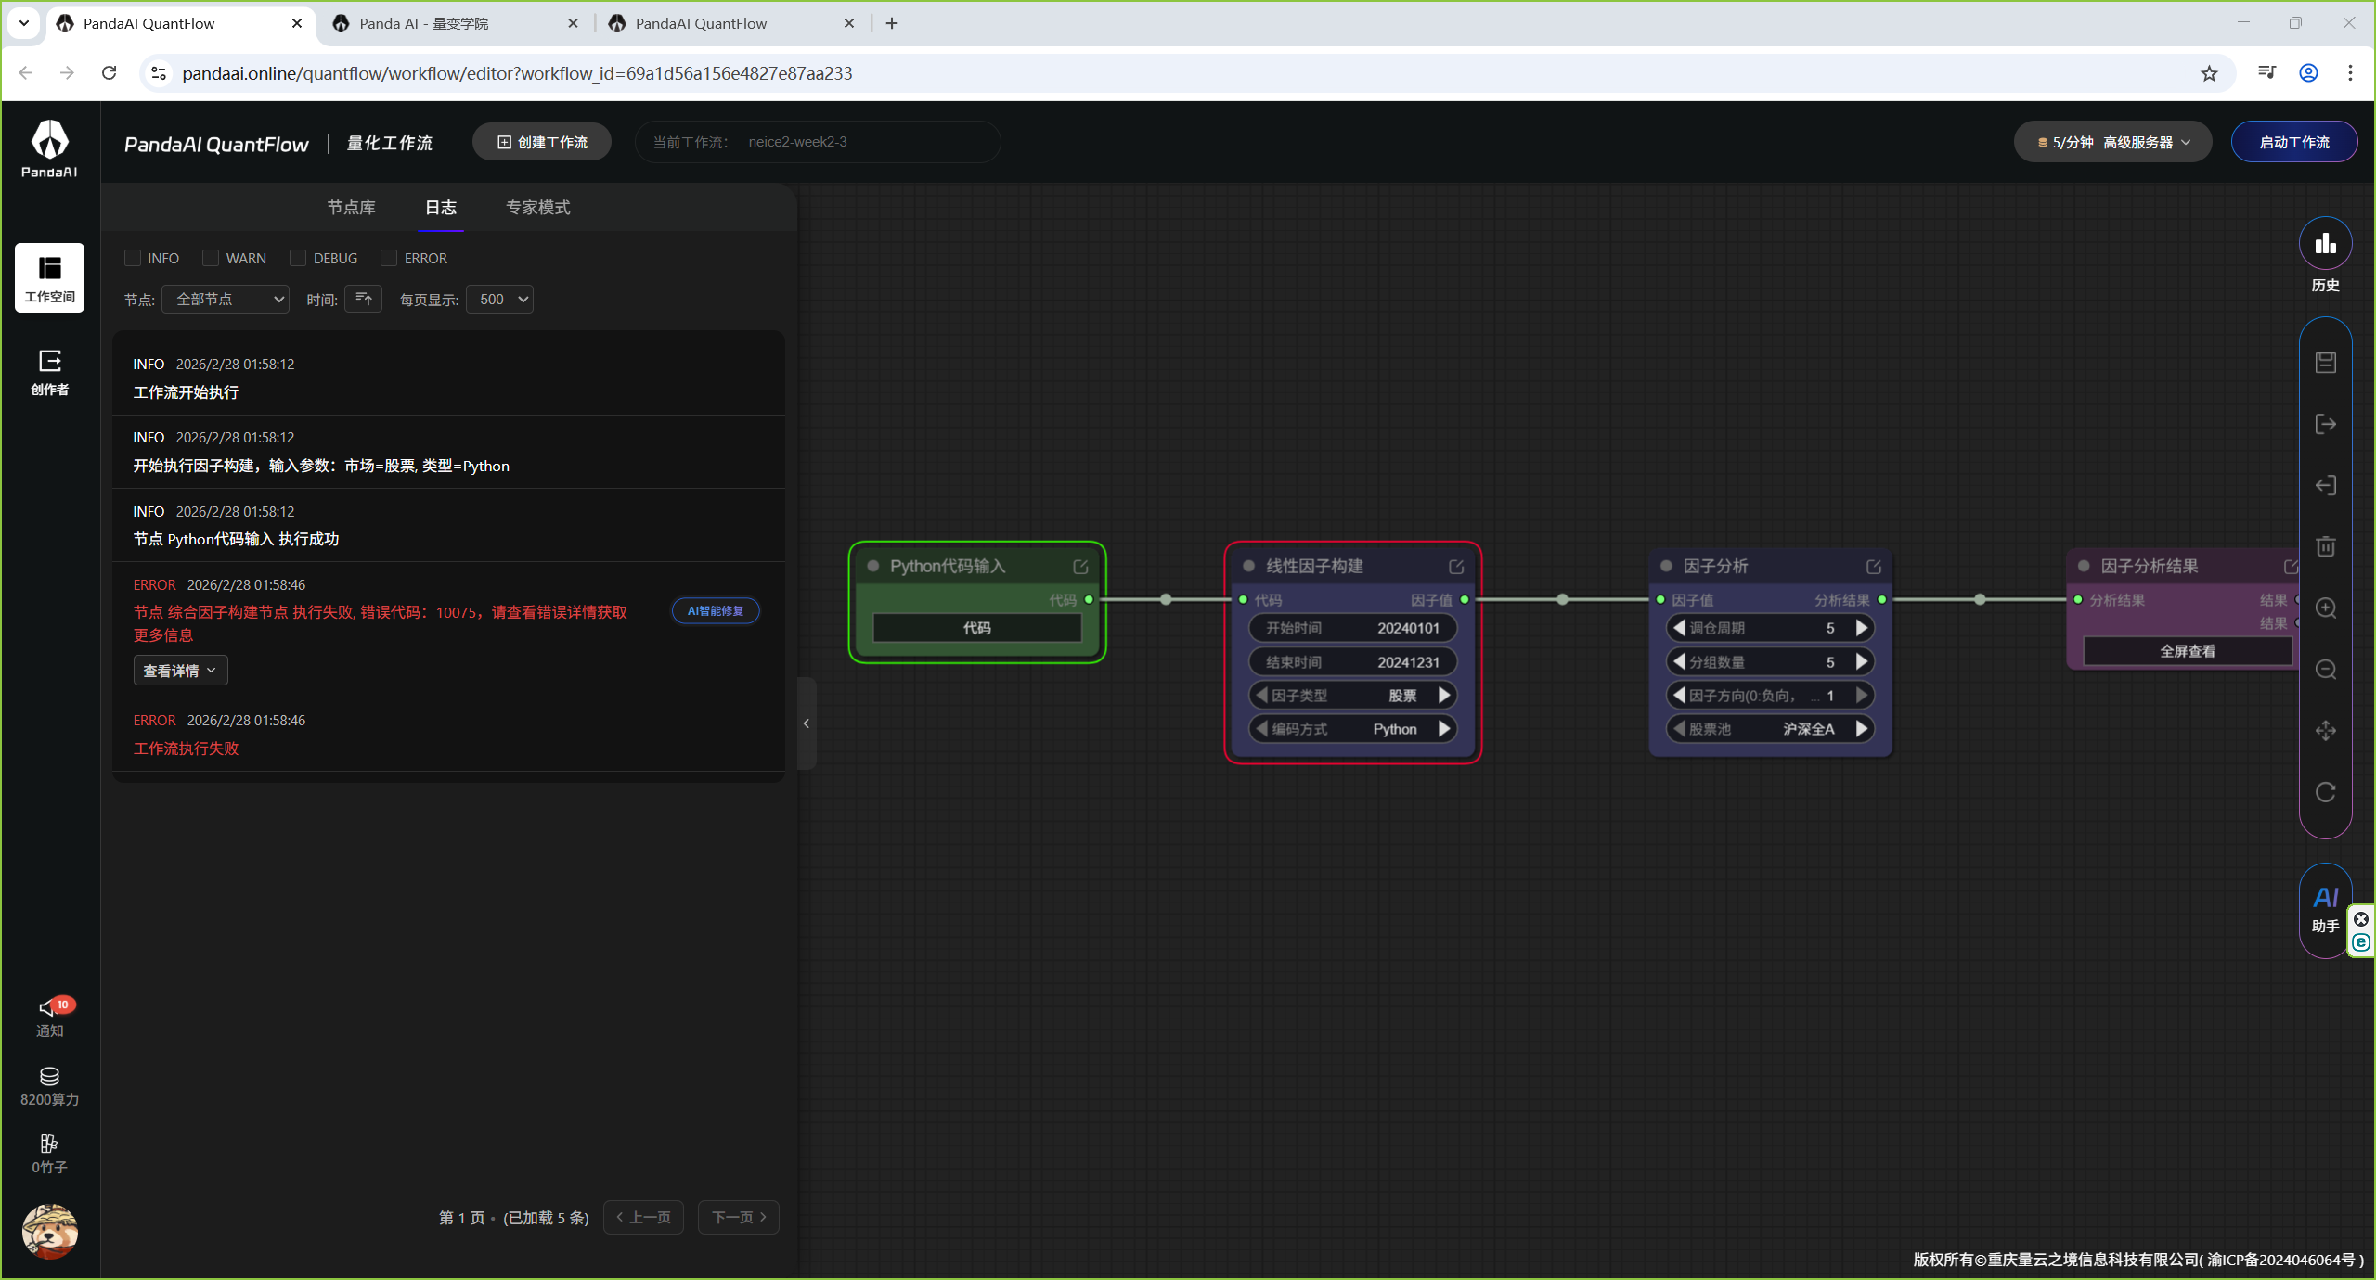Toggle the 时间 sort order button
The height and width of the screenshot is (1280, 2376).
click(363, 299)
